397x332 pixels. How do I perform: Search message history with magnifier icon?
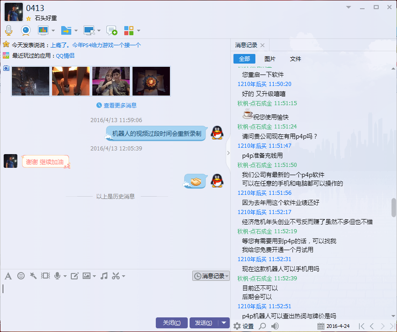click(x=263, y=326)
